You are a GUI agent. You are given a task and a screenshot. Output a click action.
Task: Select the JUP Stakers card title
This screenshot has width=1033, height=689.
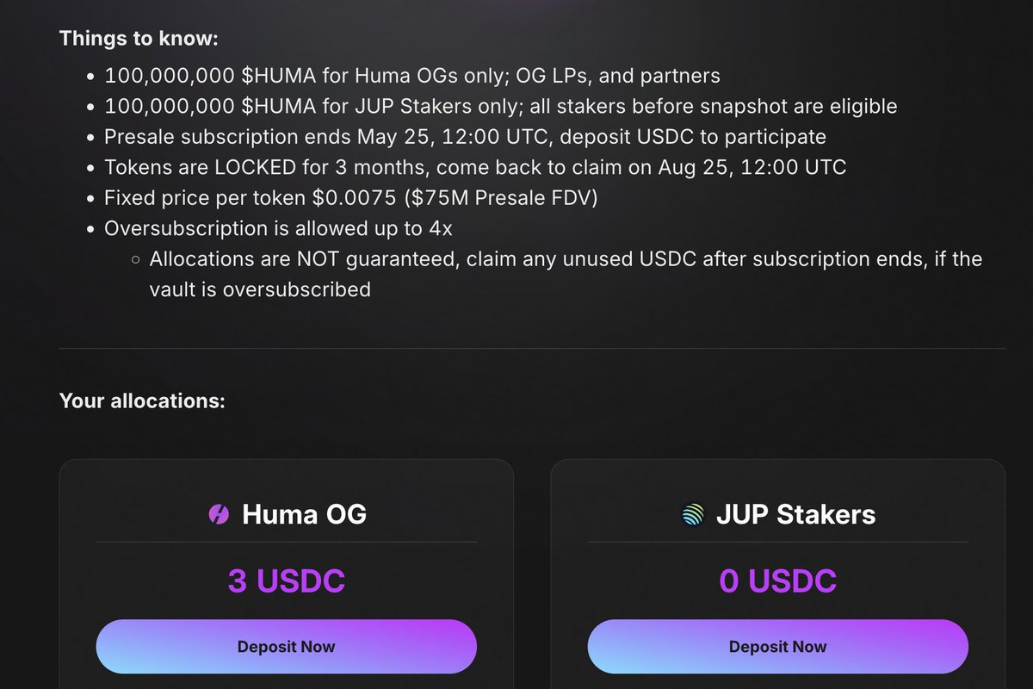coord(795,515)
